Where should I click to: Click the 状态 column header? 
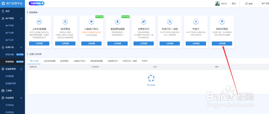[x=155, y=67]
